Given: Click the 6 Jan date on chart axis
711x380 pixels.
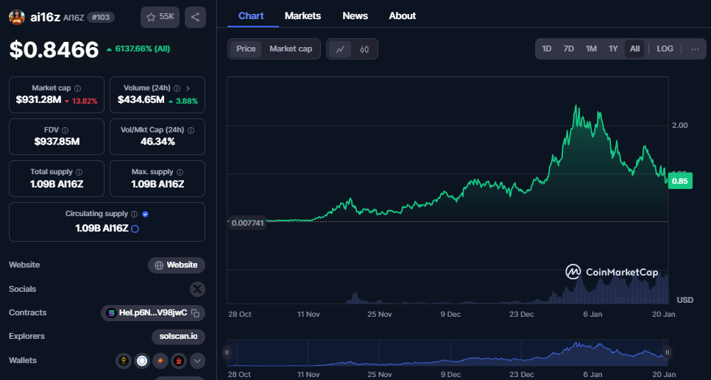Looking at the screenshot, I should pyautogui.click(x=592, y=315).
